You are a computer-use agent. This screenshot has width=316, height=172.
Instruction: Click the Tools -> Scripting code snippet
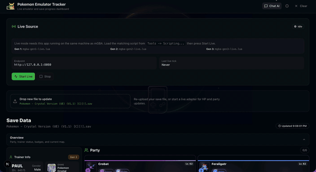tap(165, 43)
